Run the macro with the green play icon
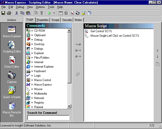162x129 pixels. tap(50, 13)
